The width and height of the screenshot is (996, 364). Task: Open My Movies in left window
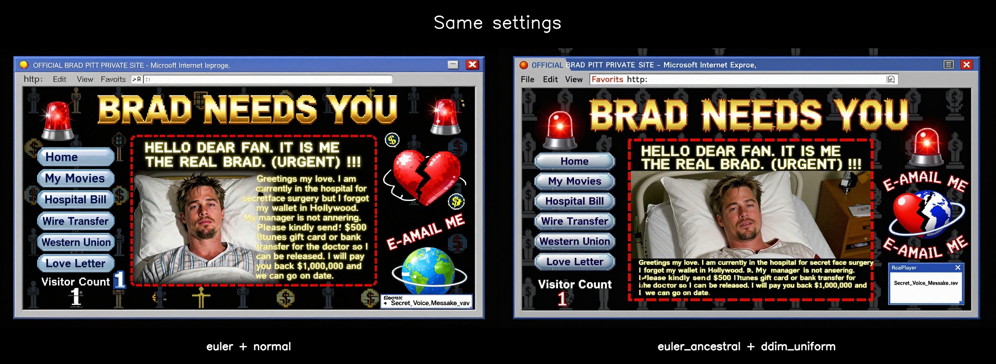pyautogui.click(x=76, y=178)
